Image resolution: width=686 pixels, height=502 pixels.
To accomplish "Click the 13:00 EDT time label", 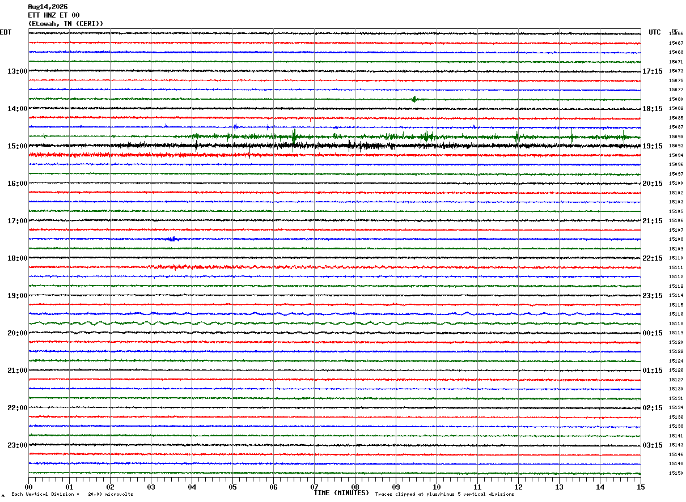I will (x=17, y=71).
